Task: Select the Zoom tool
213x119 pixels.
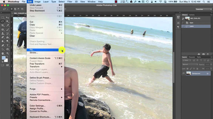Action: 8,53
